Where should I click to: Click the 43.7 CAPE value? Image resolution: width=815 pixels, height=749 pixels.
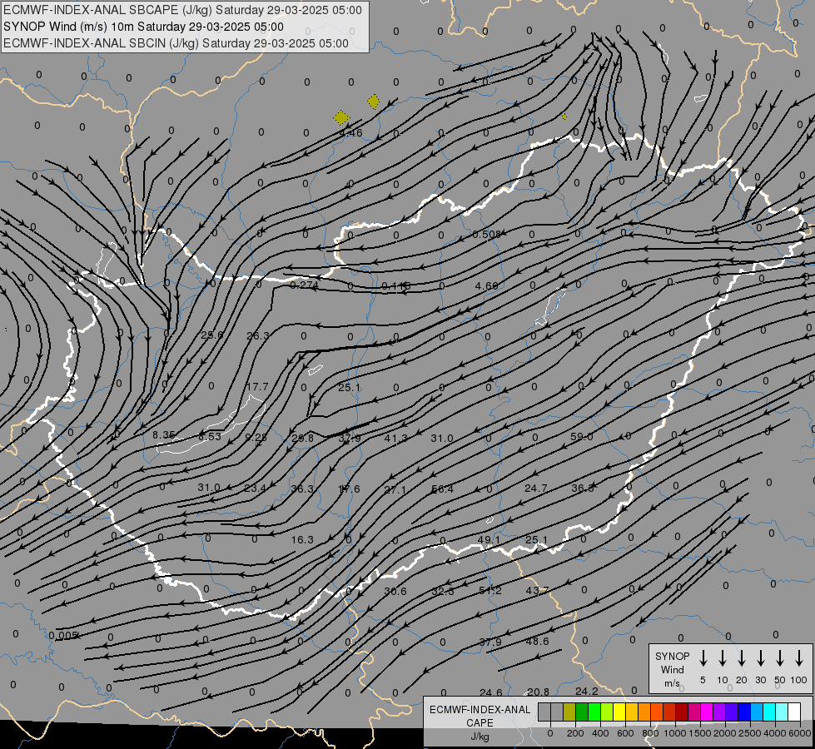538,591
